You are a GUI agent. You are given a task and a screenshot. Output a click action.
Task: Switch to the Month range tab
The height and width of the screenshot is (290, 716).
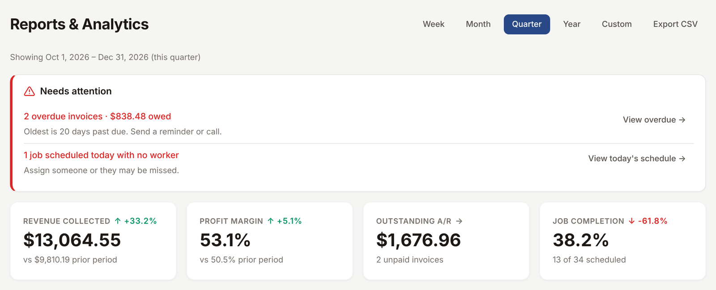(x=478, y=24)
